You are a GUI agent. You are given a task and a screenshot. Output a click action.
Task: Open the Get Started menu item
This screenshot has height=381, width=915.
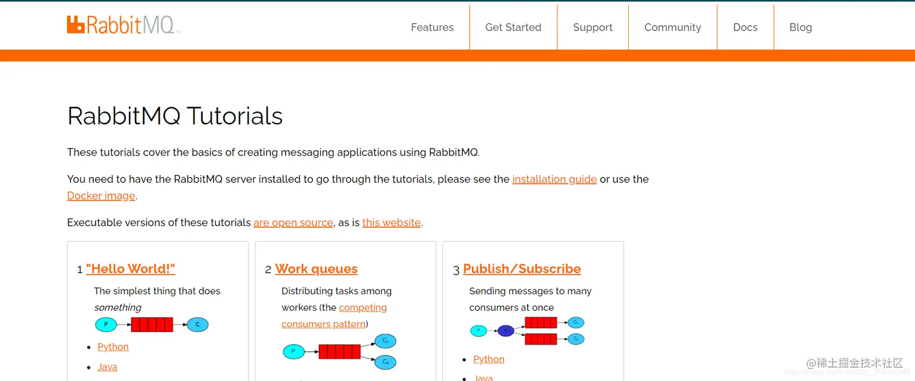click(x=513, y=27)
